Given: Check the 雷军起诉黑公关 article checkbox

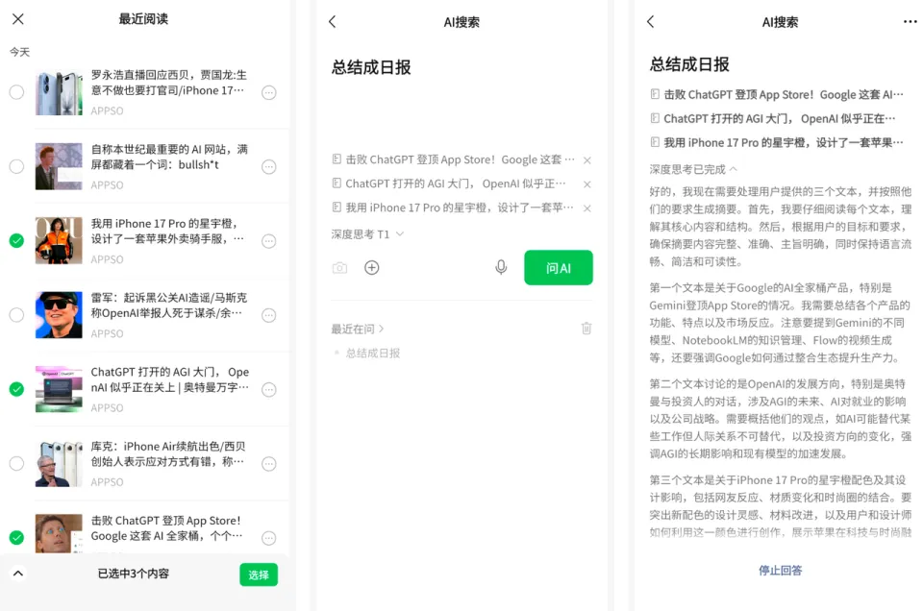Looking at the screenshot, I should (15, 314).
